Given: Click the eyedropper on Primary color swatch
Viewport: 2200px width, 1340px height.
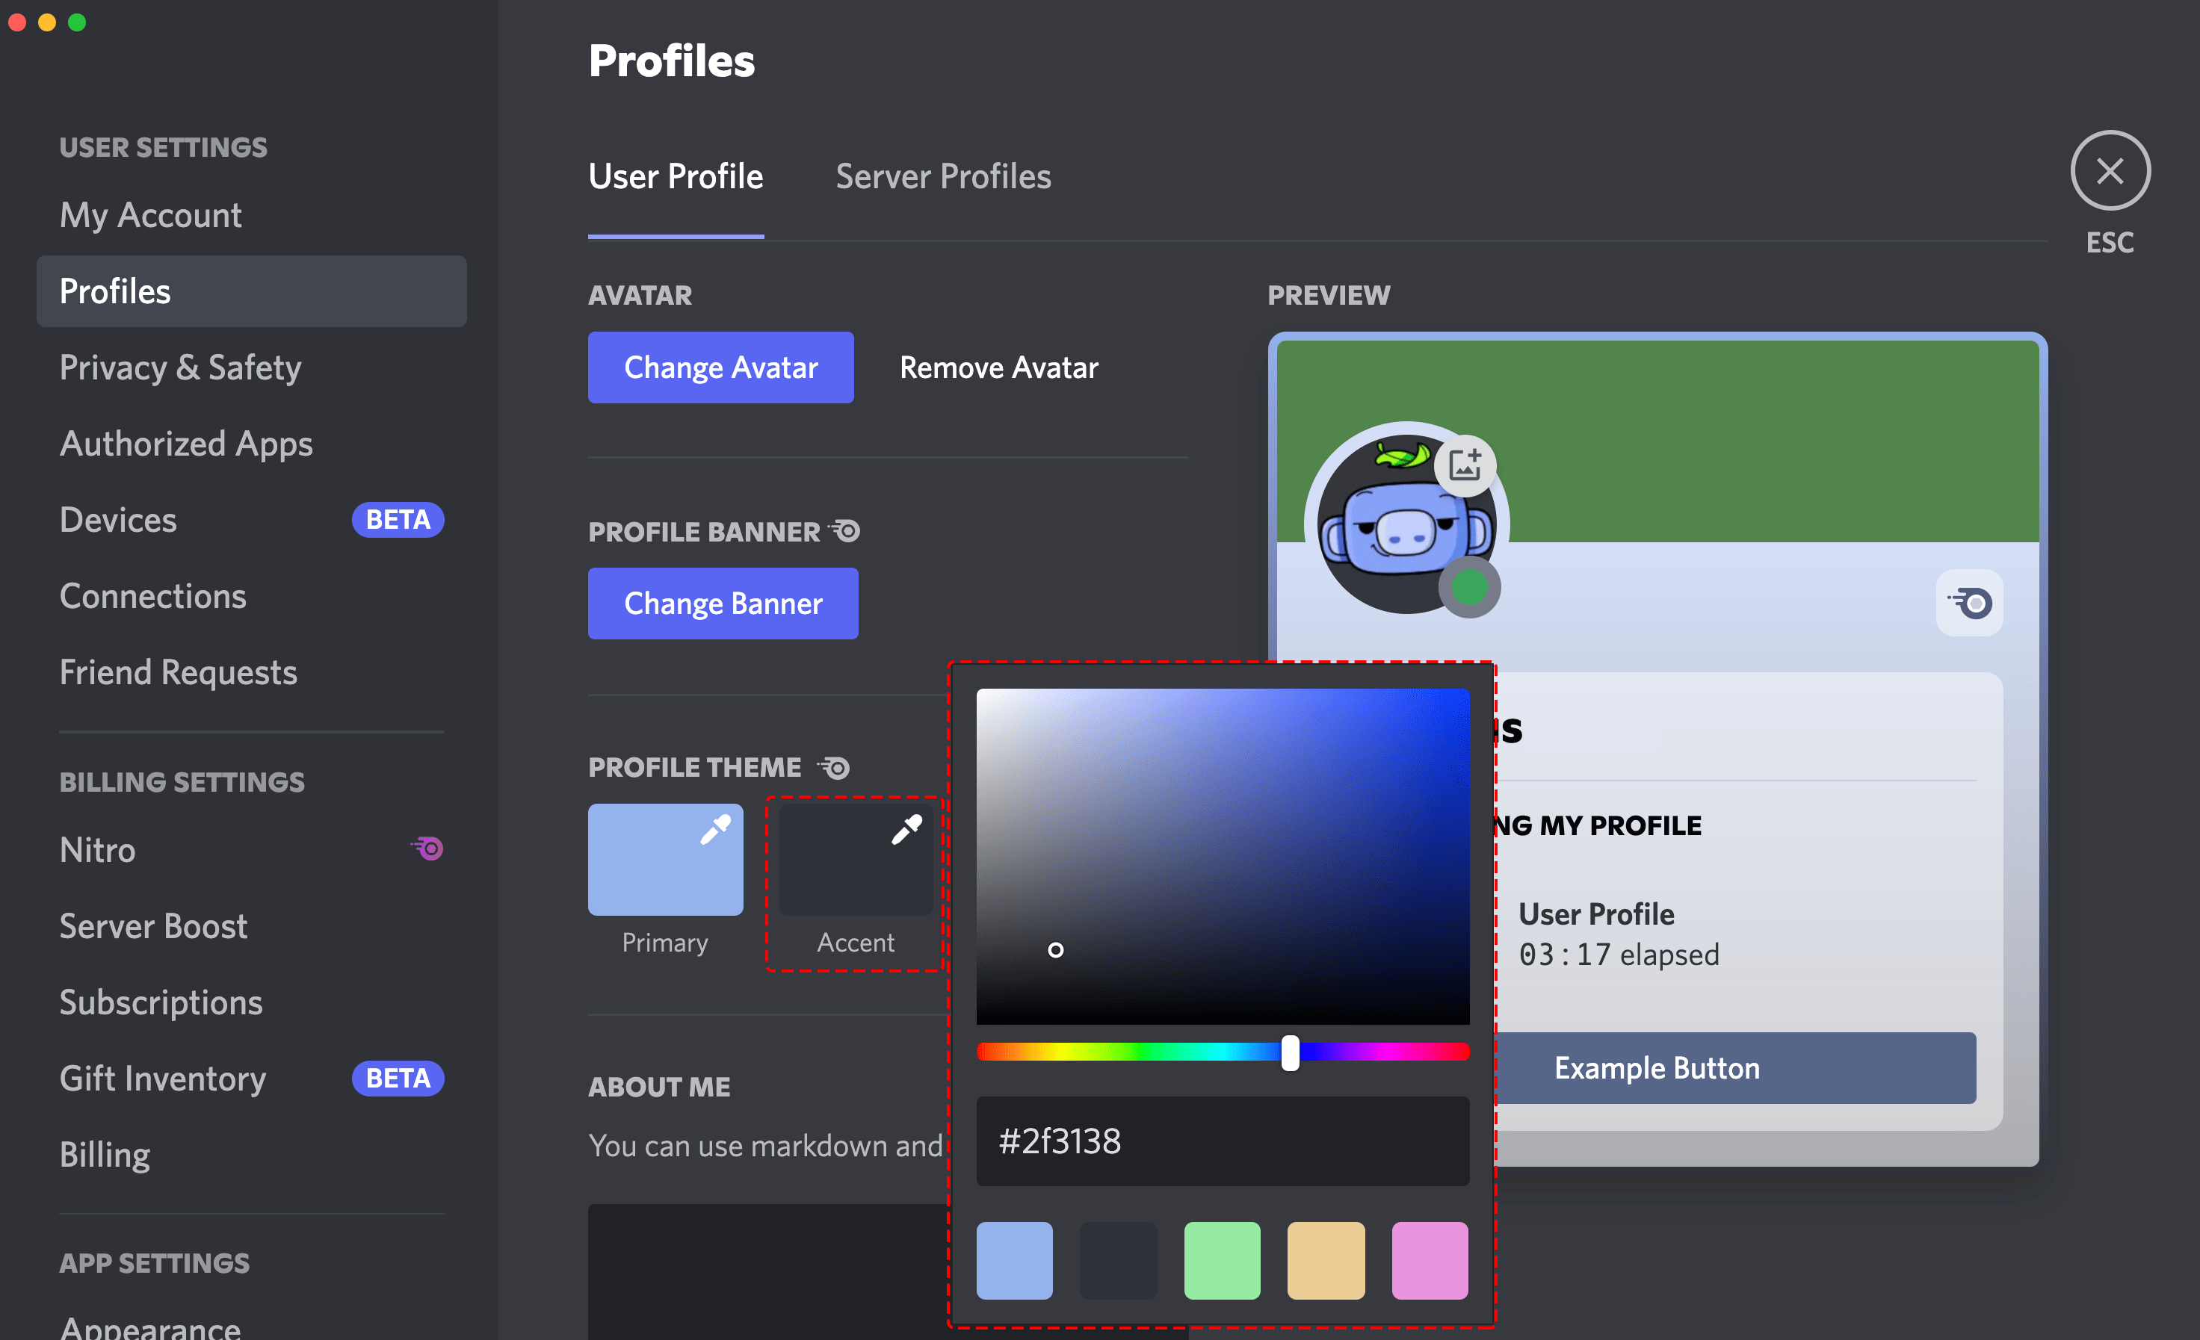Looking at the screenshot, I should click(714, 831).
